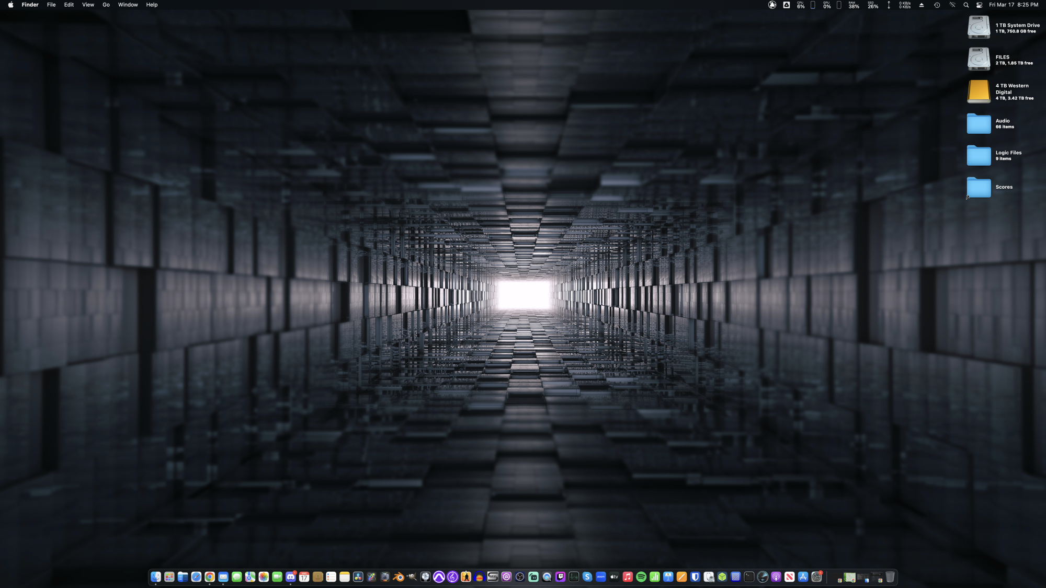Screen dimensions: 1046x588
Task: Open Zoom app from the Dock
Action: tap(601, 577)
